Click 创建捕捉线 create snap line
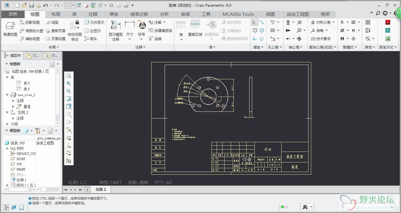Screen dimensions: 401x213 click(160, 30)
